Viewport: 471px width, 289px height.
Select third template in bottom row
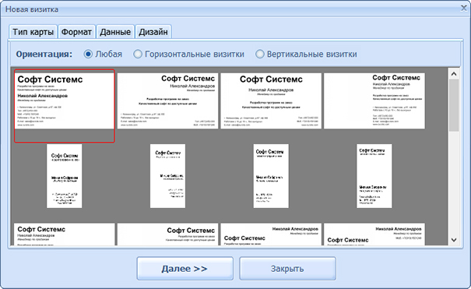[x=271, y=234]
